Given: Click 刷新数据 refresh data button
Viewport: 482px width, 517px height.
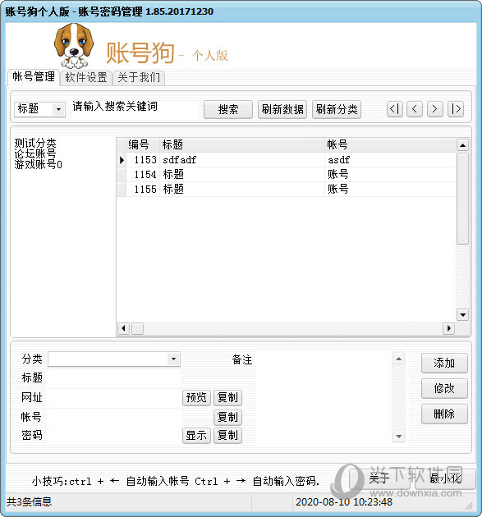Looking at the screenshot, I should (282, 109).
